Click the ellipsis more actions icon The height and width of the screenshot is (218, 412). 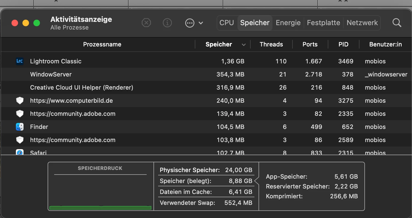tap(190, 23)
